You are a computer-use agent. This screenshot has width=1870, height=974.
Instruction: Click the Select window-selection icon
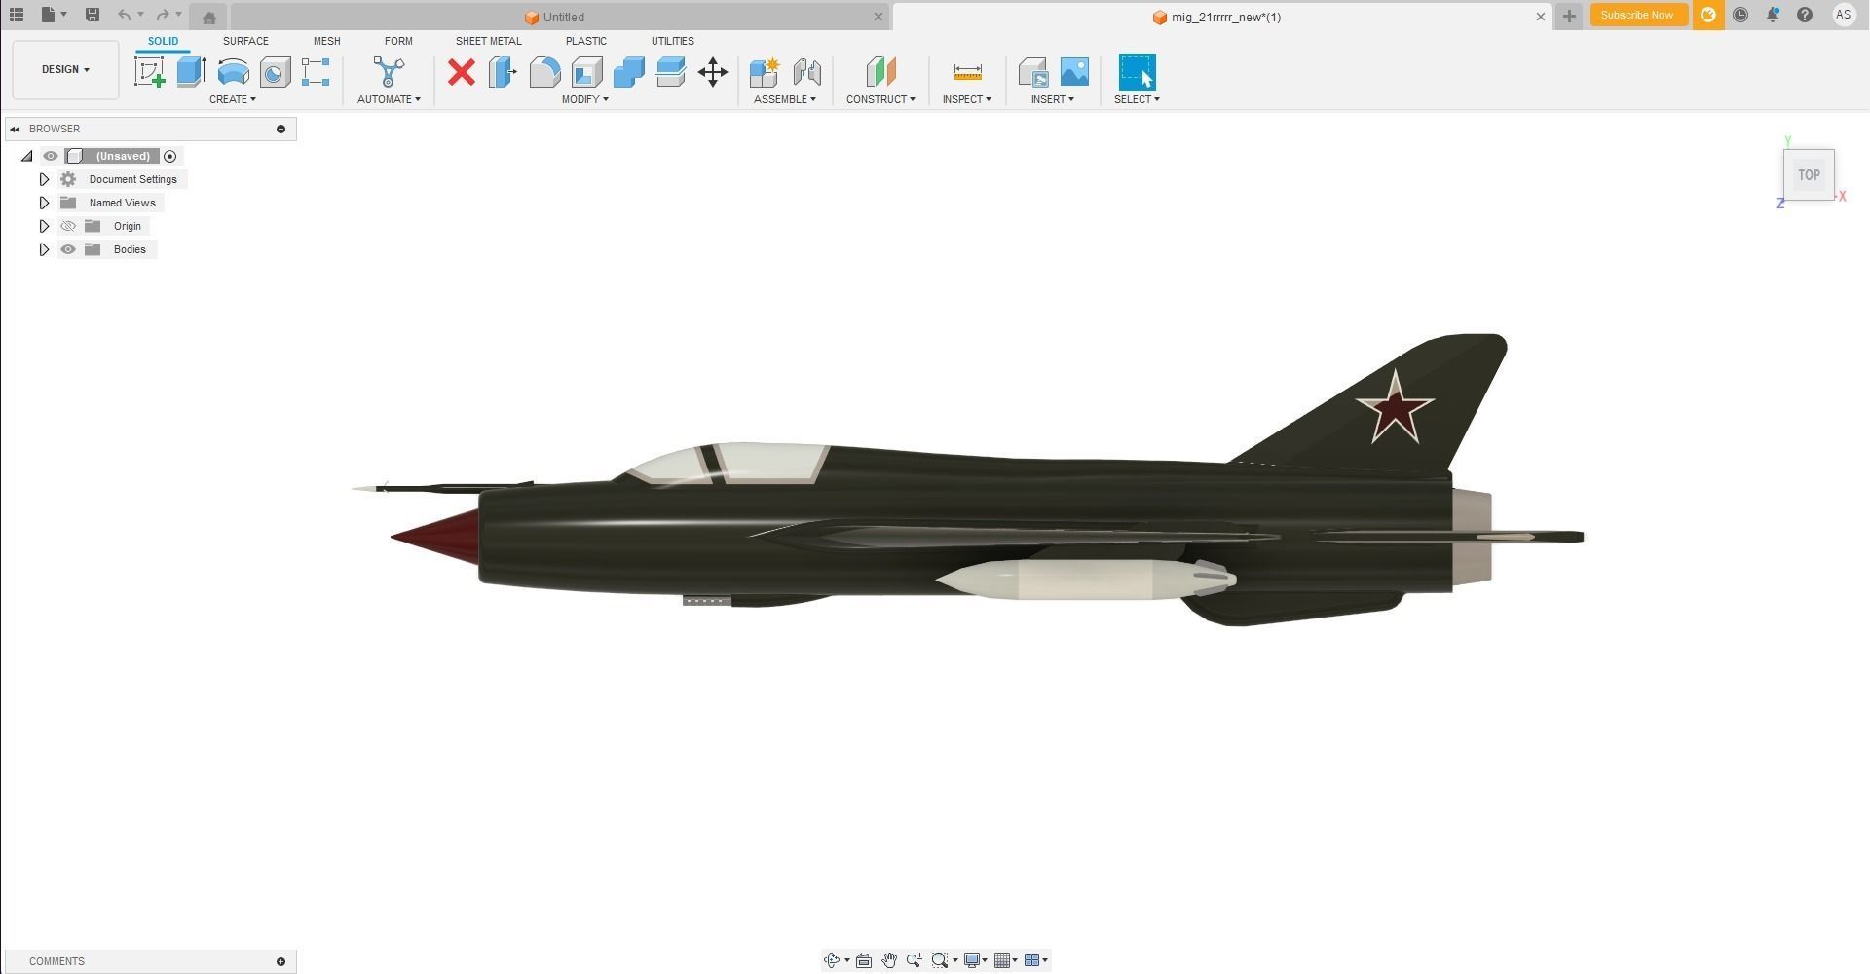(x=1137, y=72)
